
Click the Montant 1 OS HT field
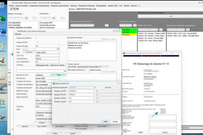(x=81, y=91)
